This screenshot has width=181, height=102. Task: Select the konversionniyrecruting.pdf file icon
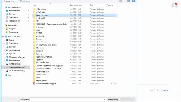[34, 84]
